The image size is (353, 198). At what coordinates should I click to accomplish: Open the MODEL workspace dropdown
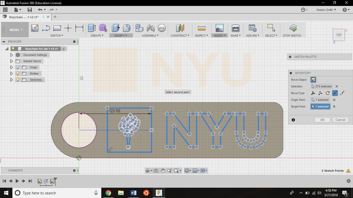(16, 30)
